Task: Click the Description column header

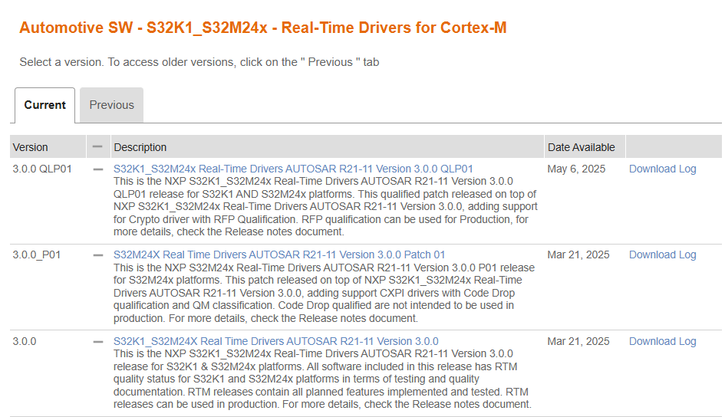Action: click(x=328, y=147)
